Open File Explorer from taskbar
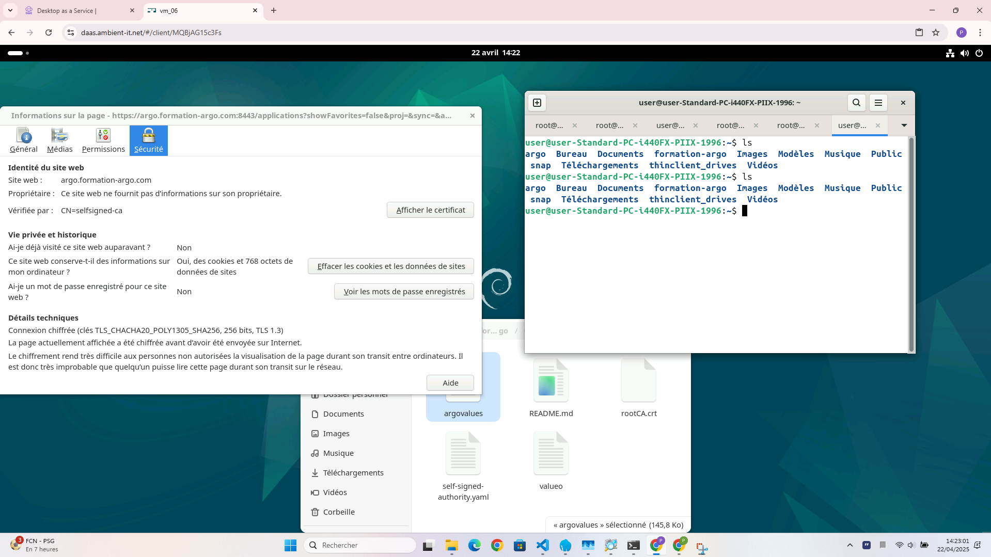This screenshot has height=557, width=991. [x=452, y=545]
